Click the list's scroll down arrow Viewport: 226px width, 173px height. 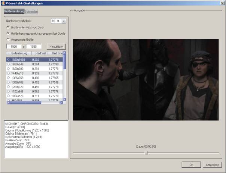(64, 99)
